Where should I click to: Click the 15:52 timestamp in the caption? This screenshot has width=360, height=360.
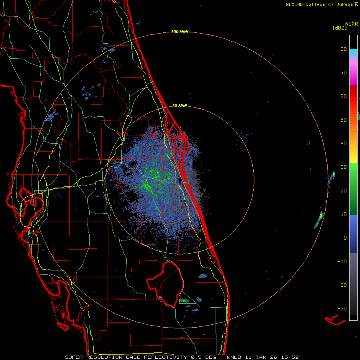tap(291, 357)
